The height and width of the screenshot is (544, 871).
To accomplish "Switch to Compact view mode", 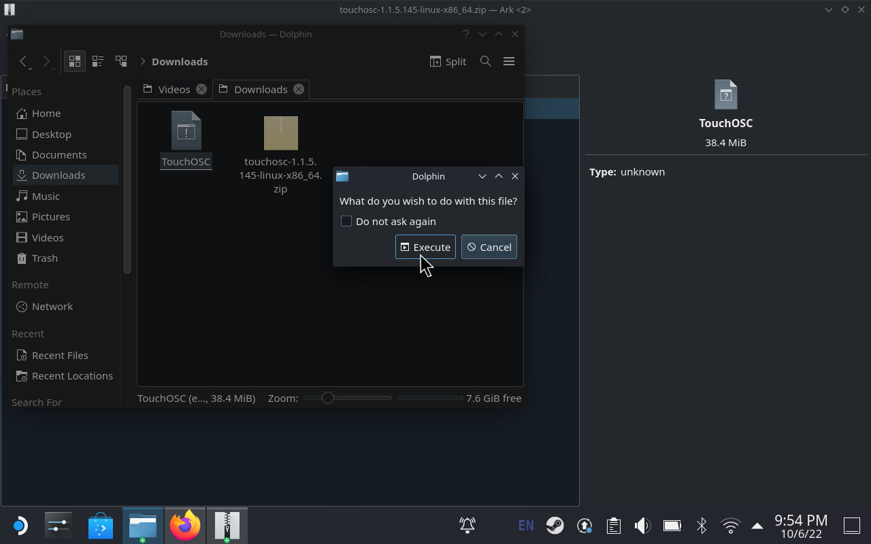I will coord(98,61).
